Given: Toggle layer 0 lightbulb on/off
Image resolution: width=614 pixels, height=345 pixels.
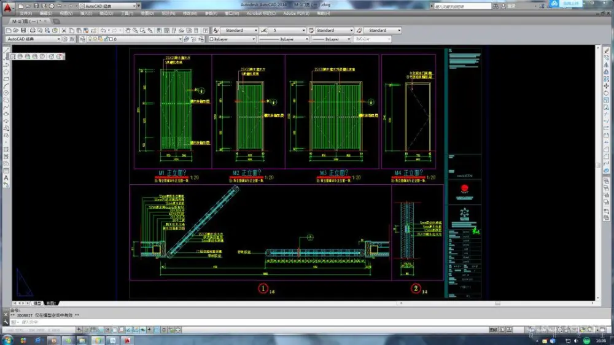Looking at the screenshot, I should point(89,39).
